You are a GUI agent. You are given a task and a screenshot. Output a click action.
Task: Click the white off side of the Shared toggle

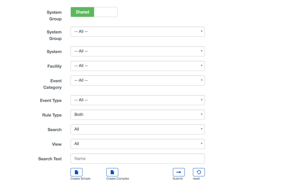point(106,12)
